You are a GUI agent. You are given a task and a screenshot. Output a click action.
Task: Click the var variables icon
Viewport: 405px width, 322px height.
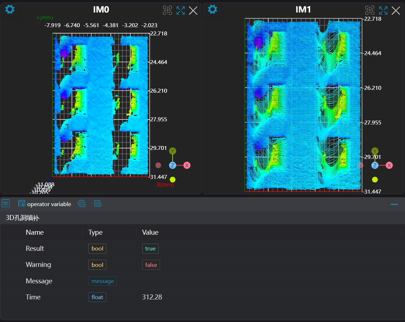tap(6, 204)
